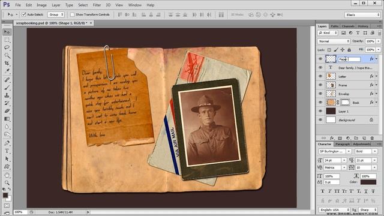Hide the Book layer

320,103
